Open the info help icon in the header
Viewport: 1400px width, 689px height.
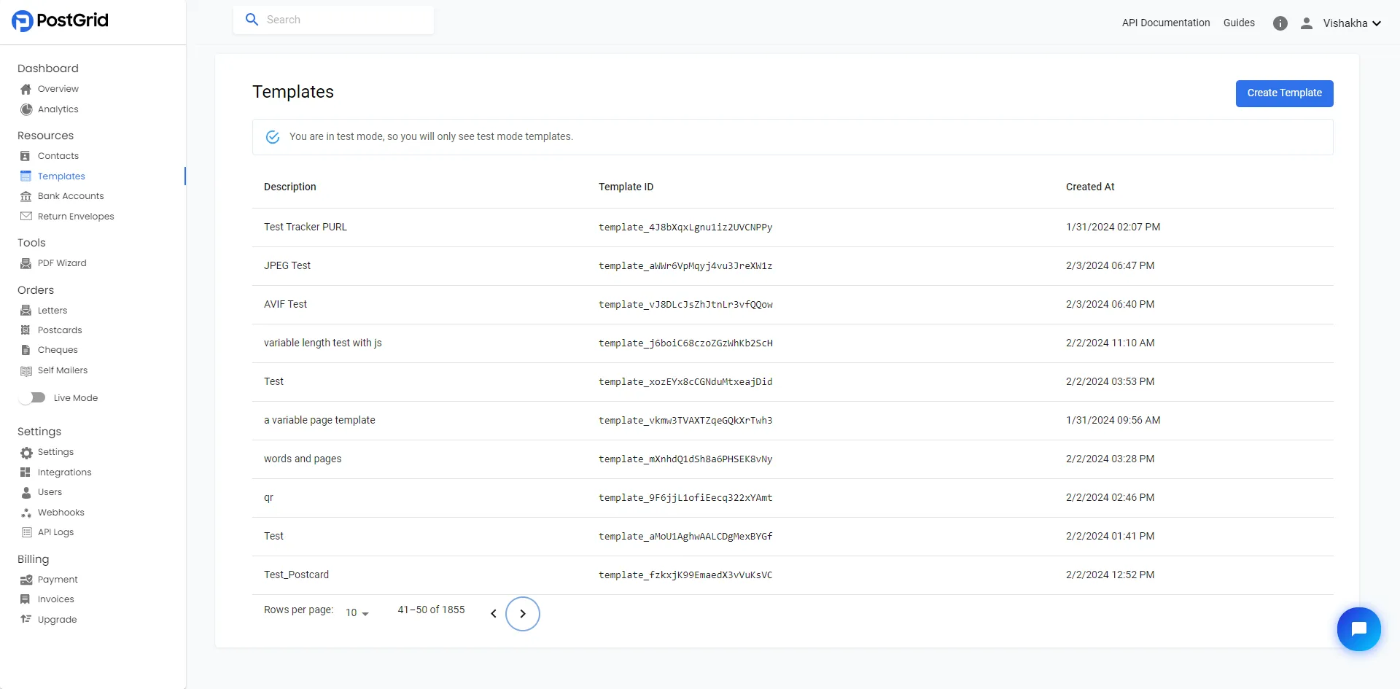[1280, 23]
